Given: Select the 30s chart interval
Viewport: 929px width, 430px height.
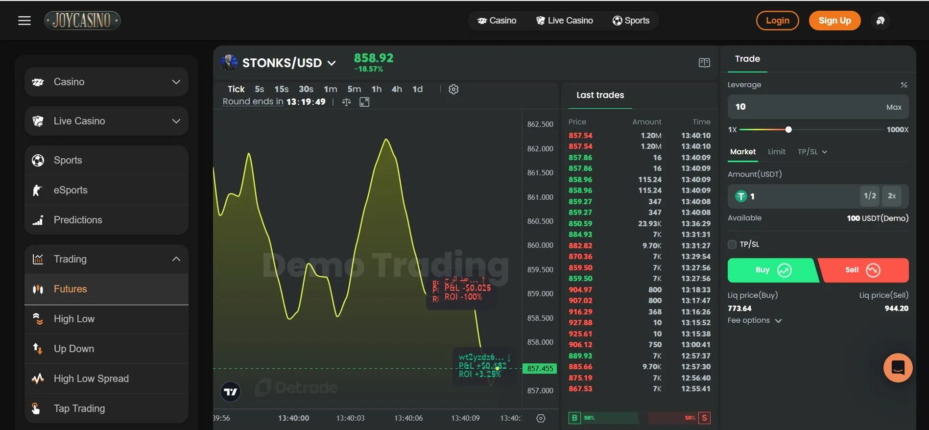Looking at the screenshot, I should point(306,89).
